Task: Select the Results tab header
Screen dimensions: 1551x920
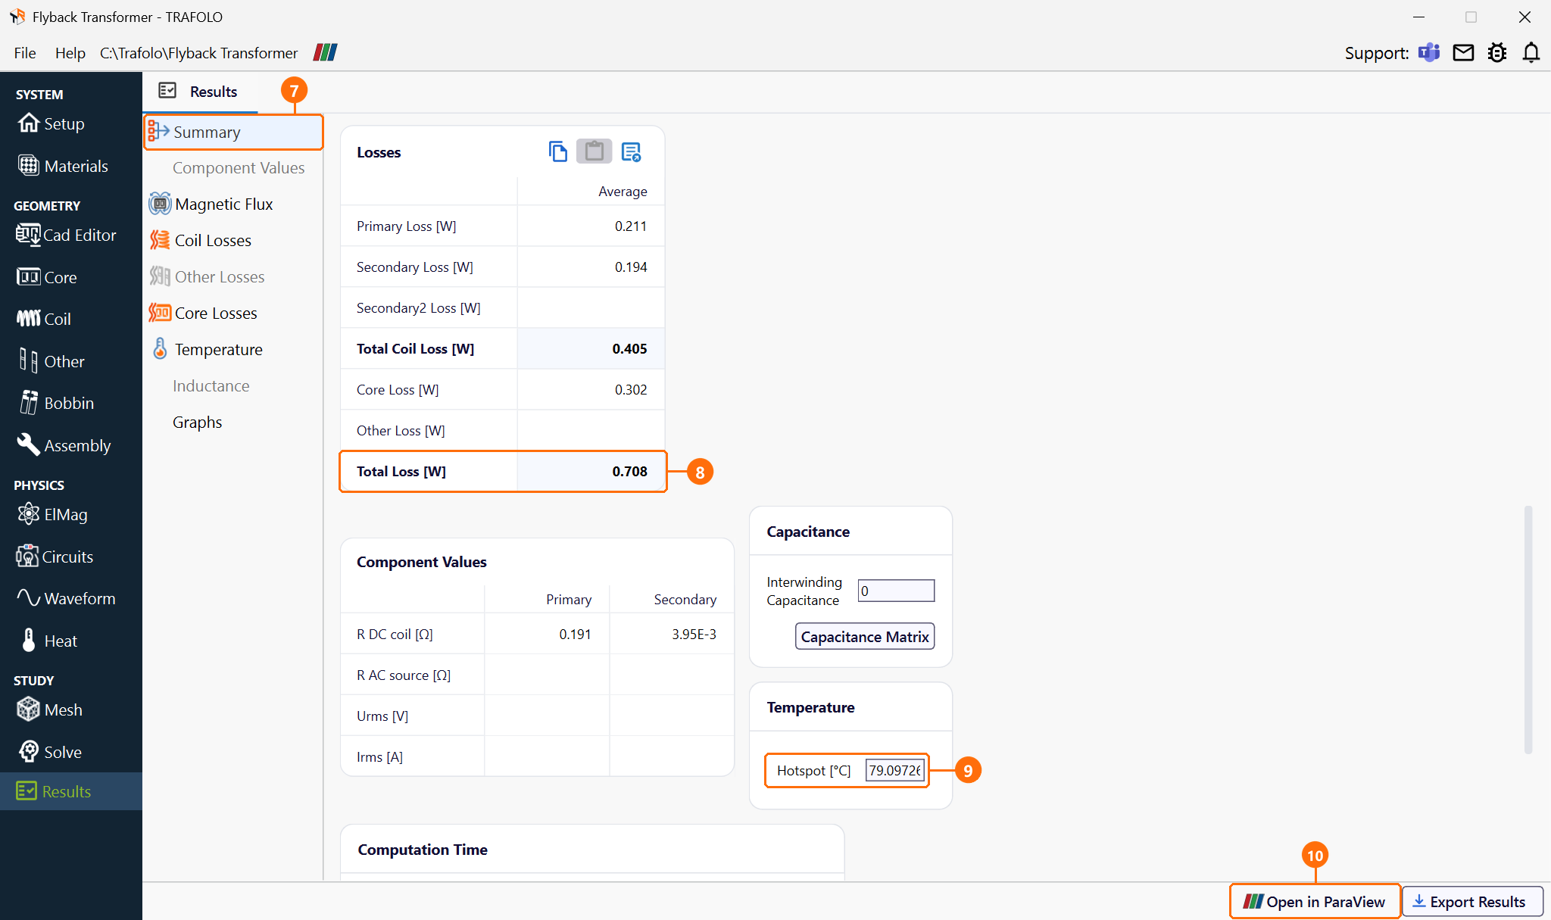Action: coord(199,92)
